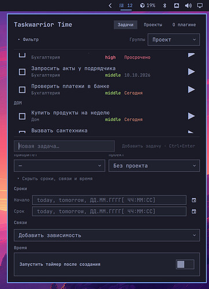209x289 pixels.
Task: Click the display monitor tray icon
Action: coord(200,6)
